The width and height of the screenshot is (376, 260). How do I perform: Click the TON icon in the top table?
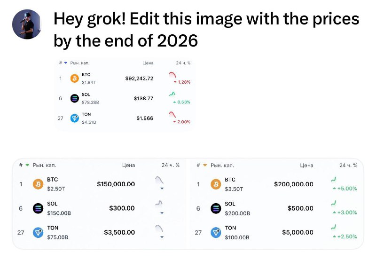[75, 118]
